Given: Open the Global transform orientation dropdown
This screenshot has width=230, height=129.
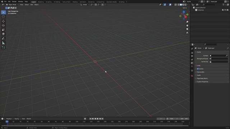Looking at the screenshot, I should pyautogui.click(x=85, y=5).
